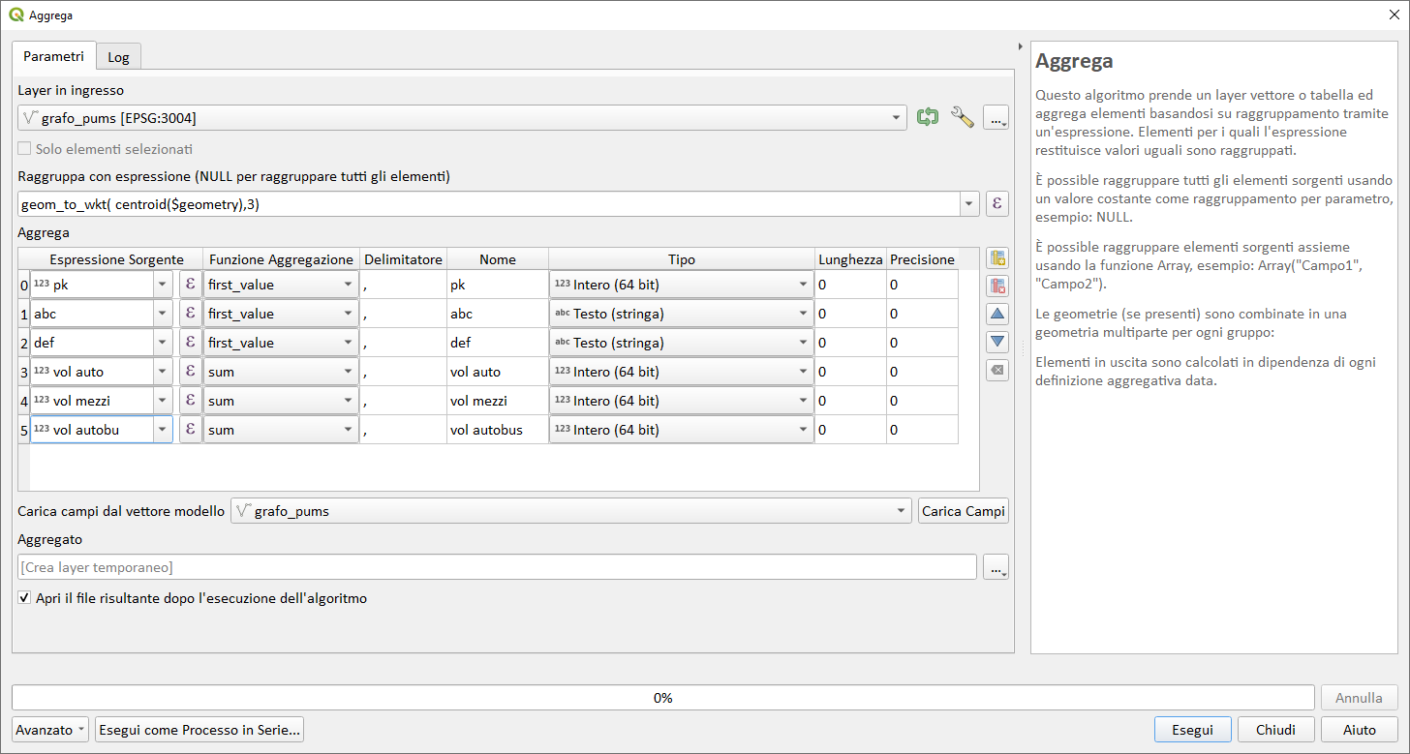Click the Aggregato output path field
The width and height of the screenshot is (1410, 754).
pyautogui.click(x=497, y=567)
